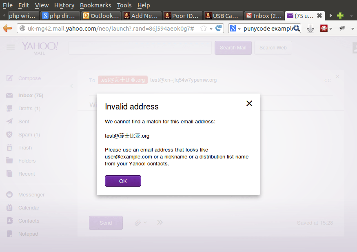The height and width of the screenshot is (252, 357).
Task: Switch to the Poor ID... tab
Action: (183, 16)
